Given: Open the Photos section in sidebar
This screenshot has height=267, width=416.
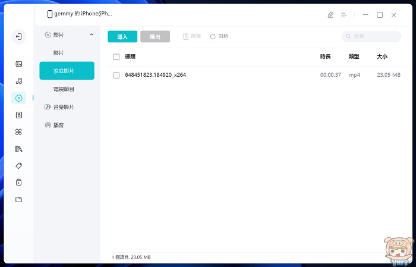Looking at the screenshot, I should pyautogui.click(x=19, y=64).
